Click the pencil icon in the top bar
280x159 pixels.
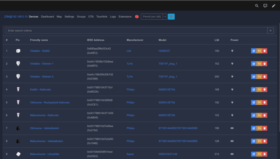tap(273, 5)
